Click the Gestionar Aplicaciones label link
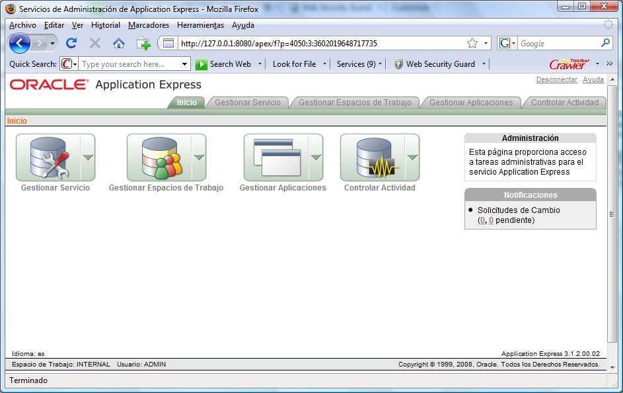Screen dimensions: 623x393 point(283,188)
